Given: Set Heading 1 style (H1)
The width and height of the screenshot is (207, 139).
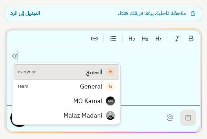Looking at the screenshot, I should [158, 39].
